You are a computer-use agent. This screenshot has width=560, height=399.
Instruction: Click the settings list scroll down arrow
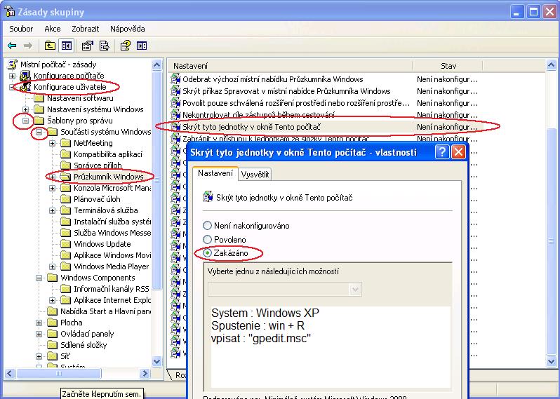[551, 361]
